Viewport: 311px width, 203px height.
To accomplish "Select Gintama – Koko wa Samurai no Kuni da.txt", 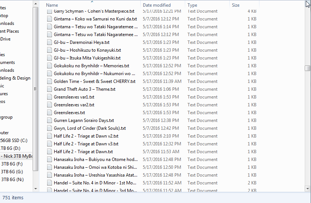I will click(x=95, y=19).
